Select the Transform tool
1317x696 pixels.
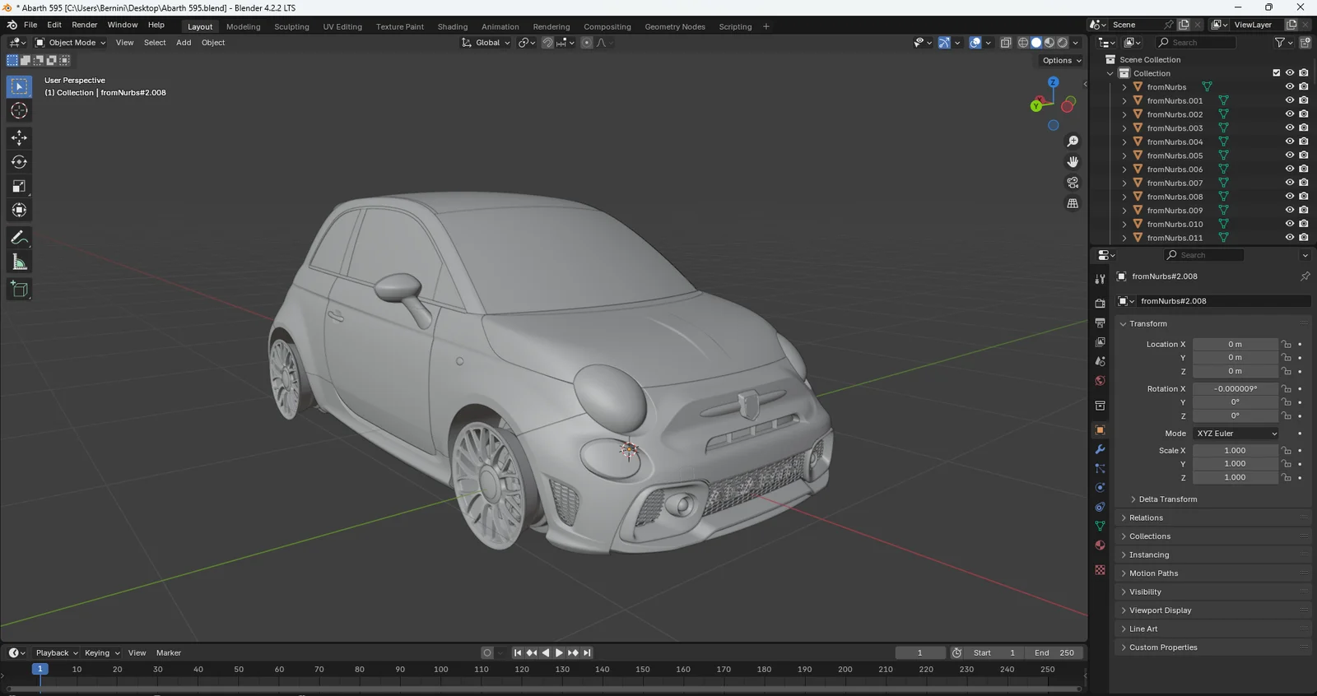pos(19,211)
